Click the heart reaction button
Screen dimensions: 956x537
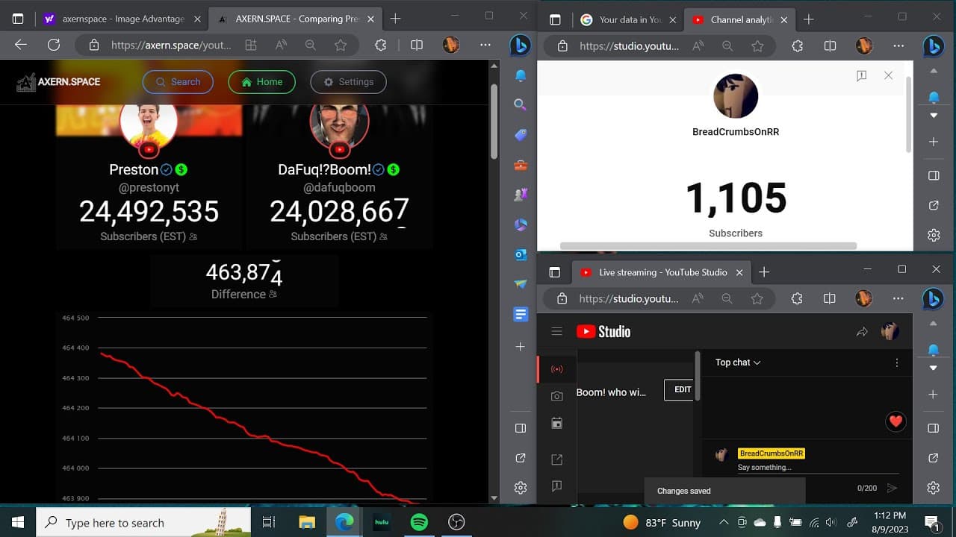tap(896, 421)
